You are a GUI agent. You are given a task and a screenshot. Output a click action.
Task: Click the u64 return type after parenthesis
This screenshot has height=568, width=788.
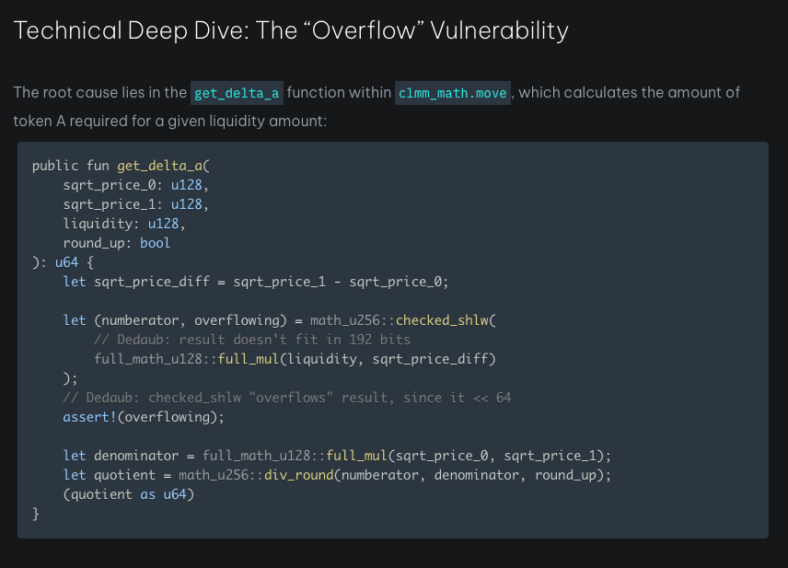click(66, 262)
